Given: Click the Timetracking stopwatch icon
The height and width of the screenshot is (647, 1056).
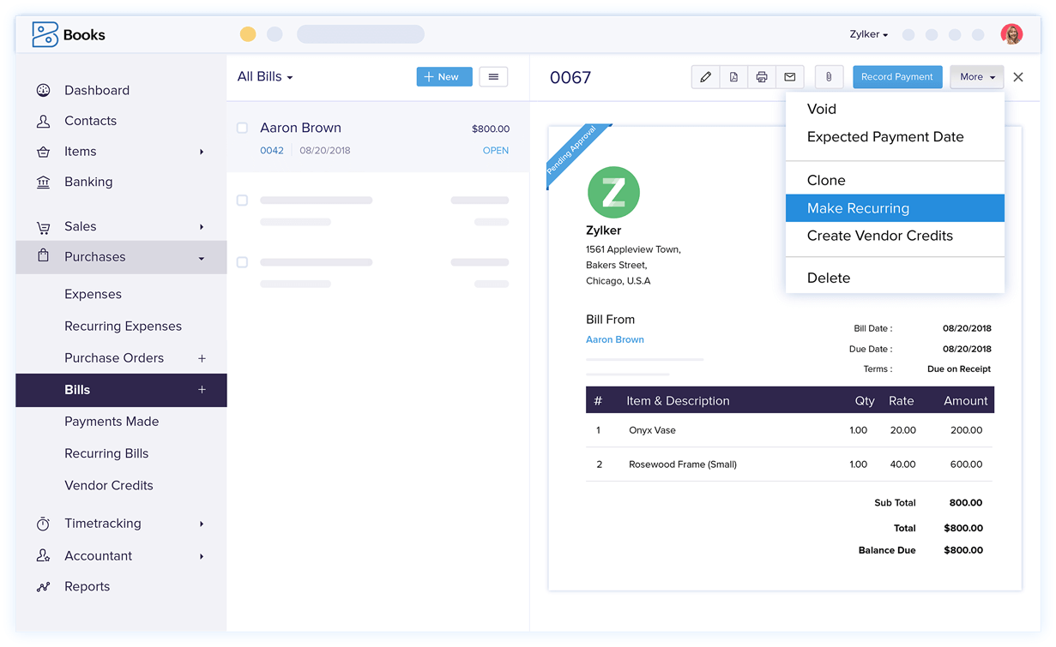Looking at the screenshot, I should click(x=43, y=524).
